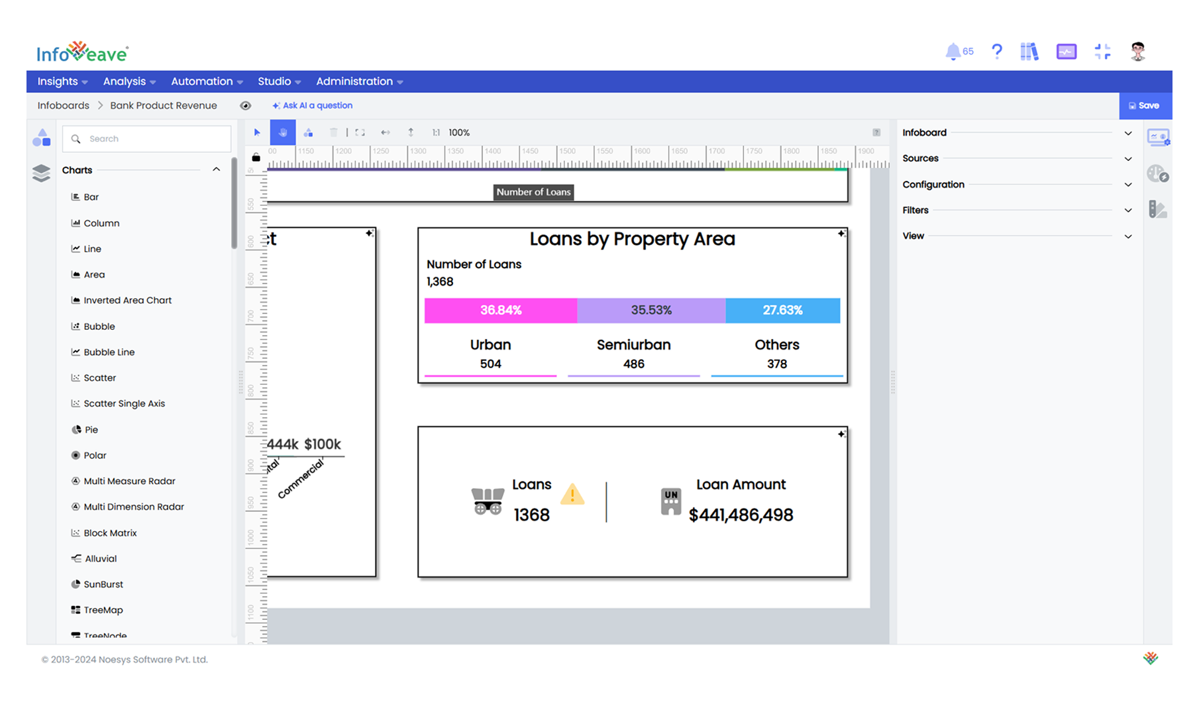Open the notifications bell icon
This screenshot has height=710, width=1199.
(x=953, y=52)
